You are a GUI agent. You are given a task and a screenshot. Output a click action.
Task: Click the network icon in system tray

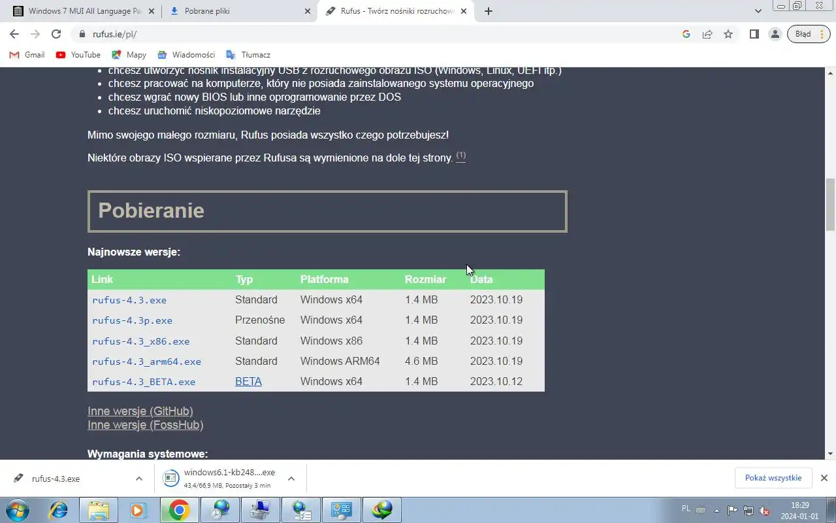748,511
